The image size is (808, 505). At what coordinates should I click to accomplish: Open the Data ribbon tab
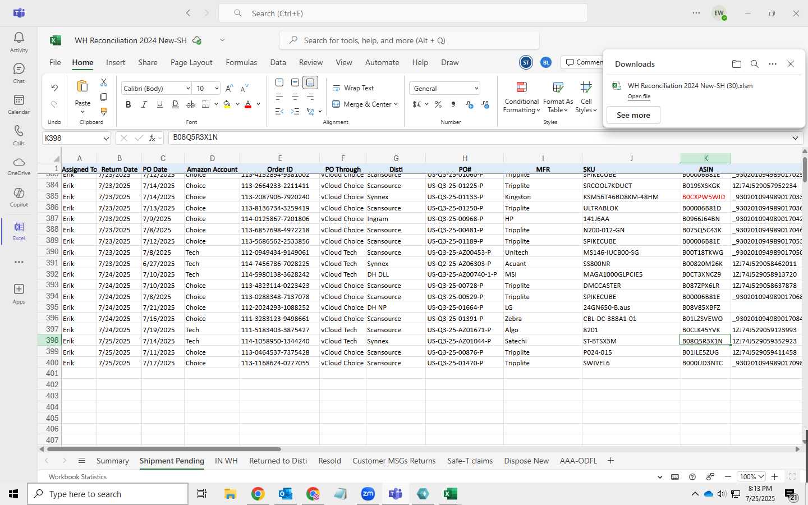click(278, 62)
